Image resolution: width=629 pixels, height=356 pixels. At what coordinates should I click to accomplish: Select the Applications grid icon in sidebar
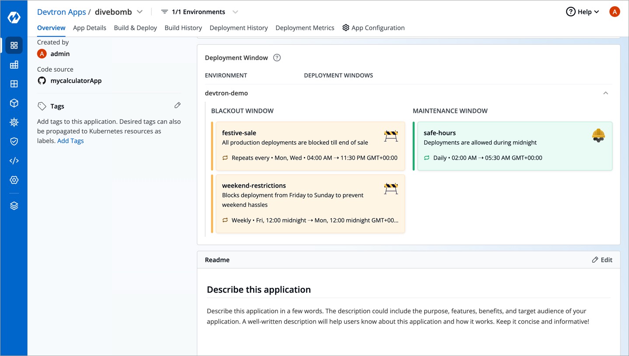tap(14, 45)
